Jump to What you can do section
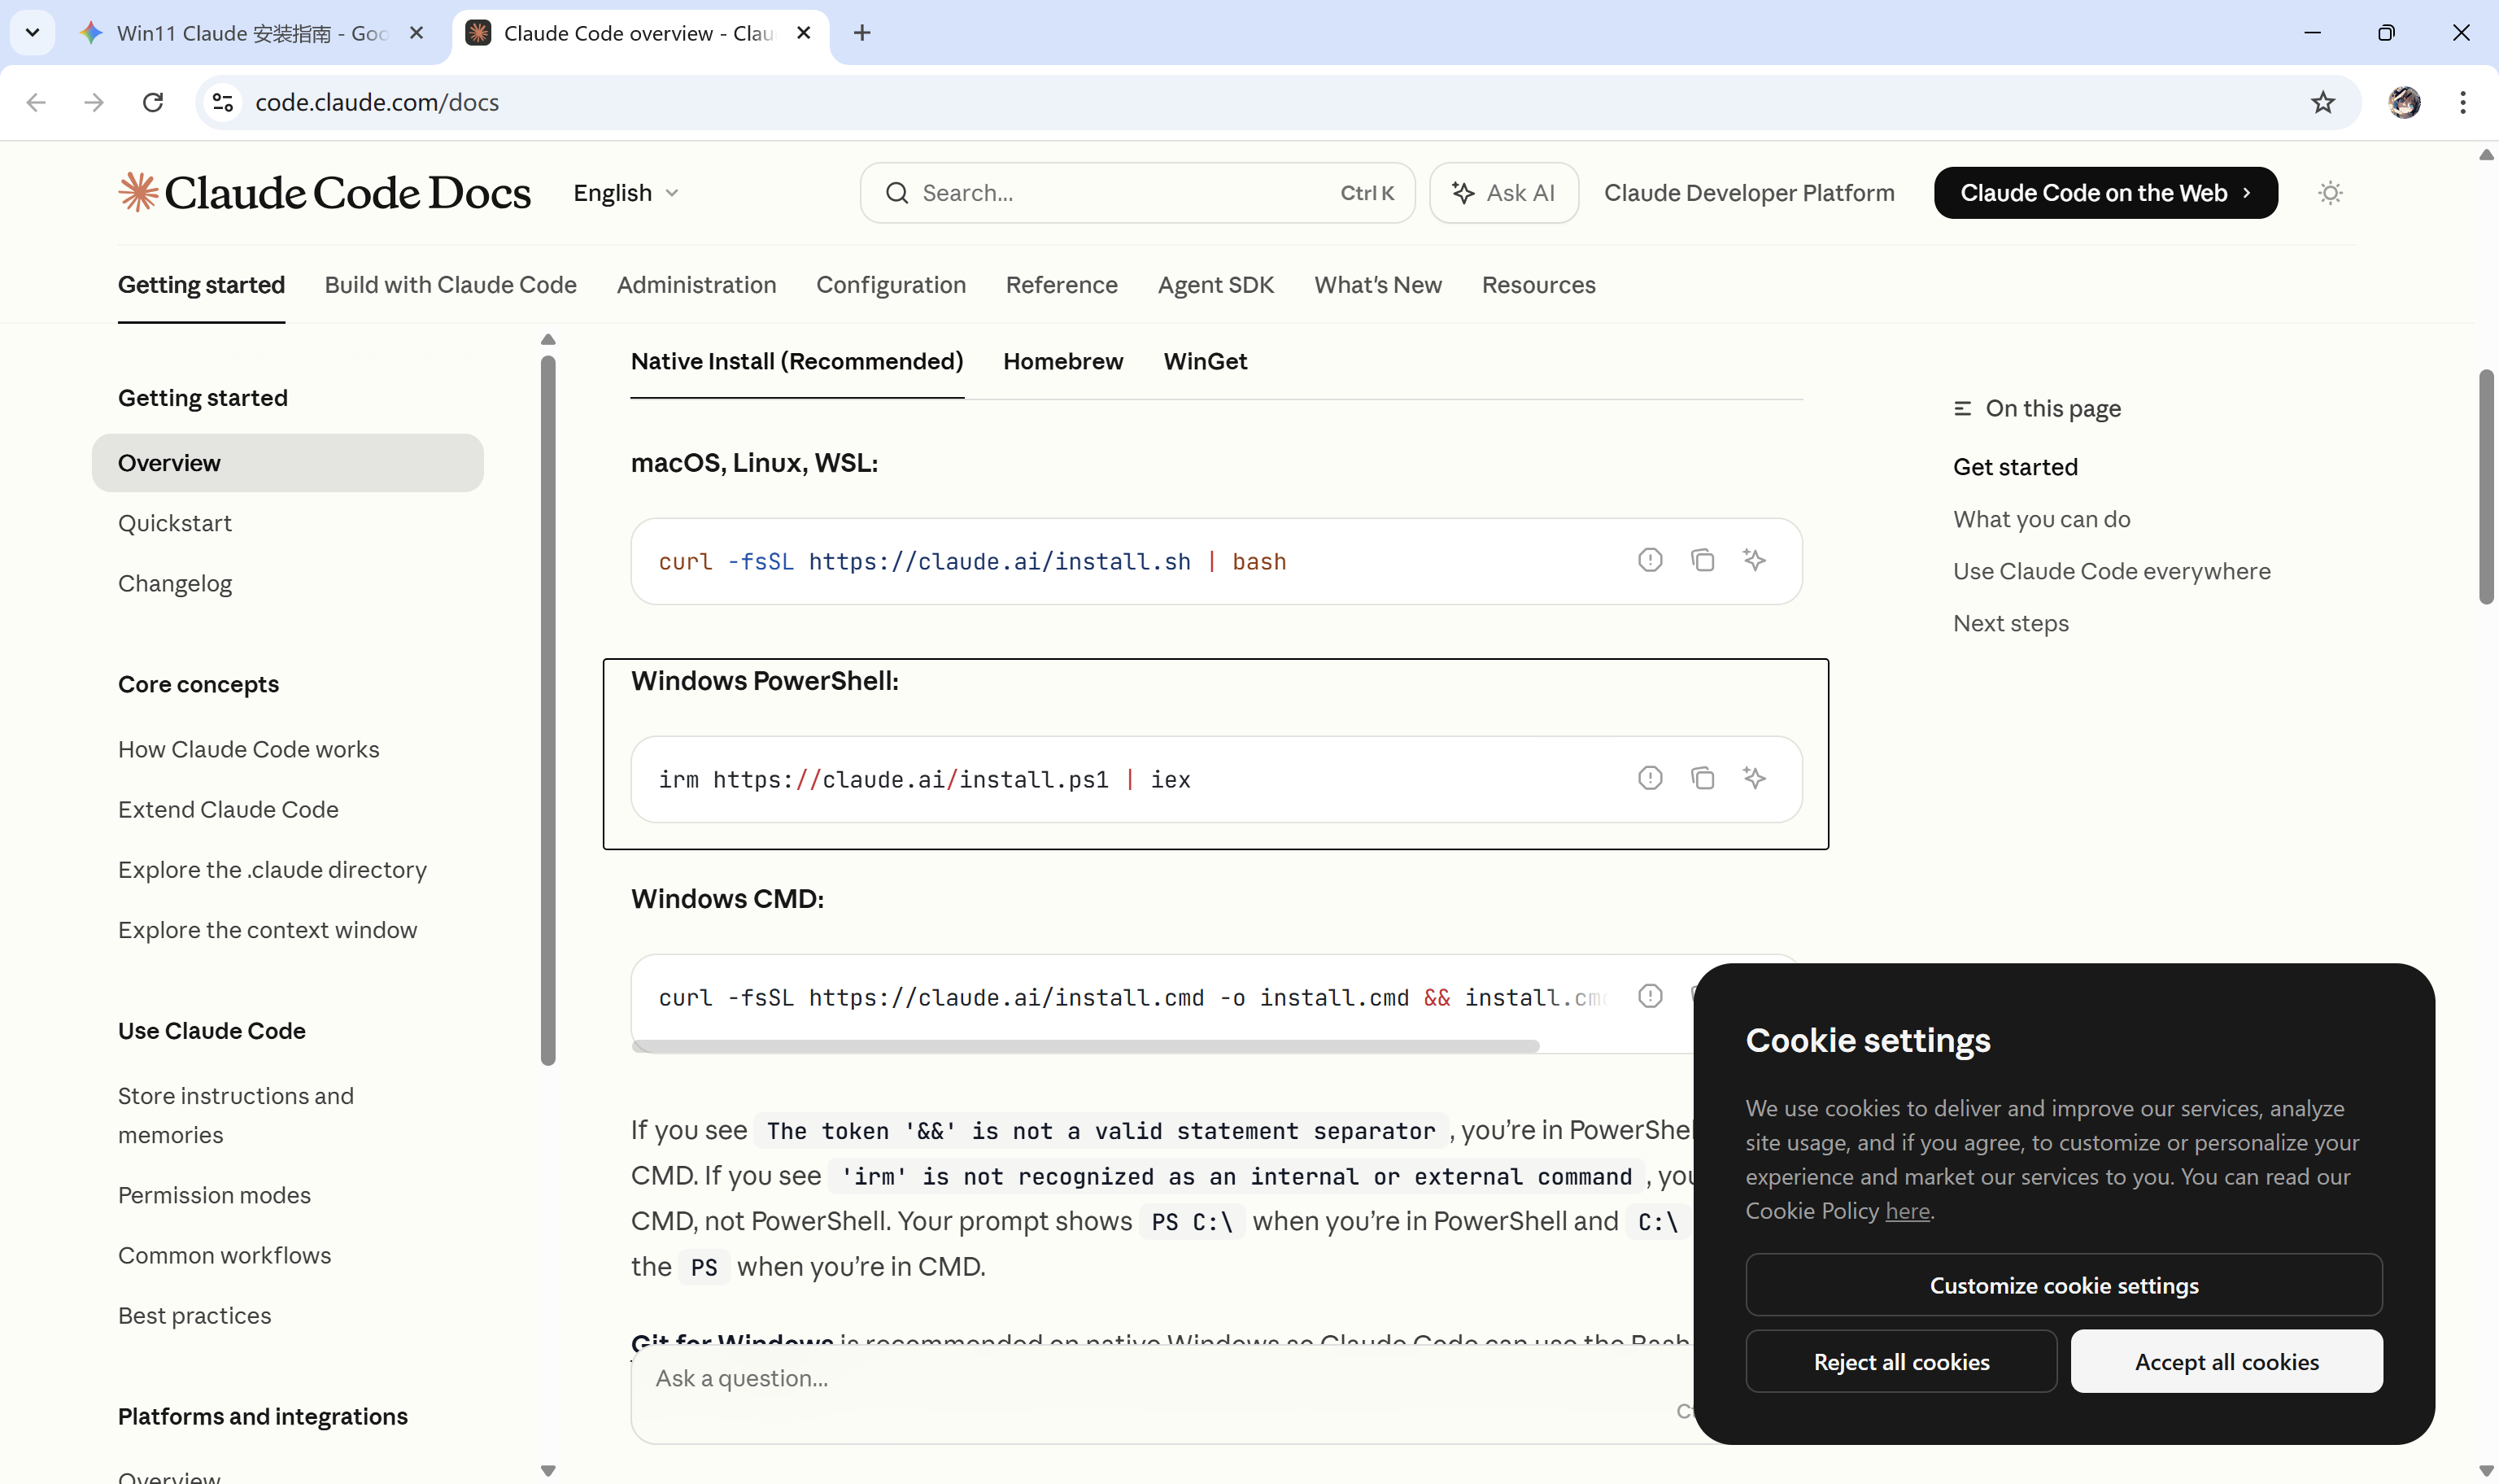Viewport: 2499px width, 1484px height. pos(2041,519)
